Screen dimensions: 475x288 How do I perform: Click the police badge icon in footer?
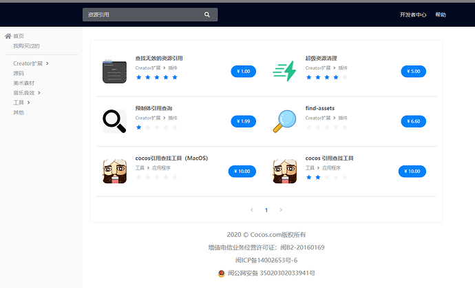(222, 274)
